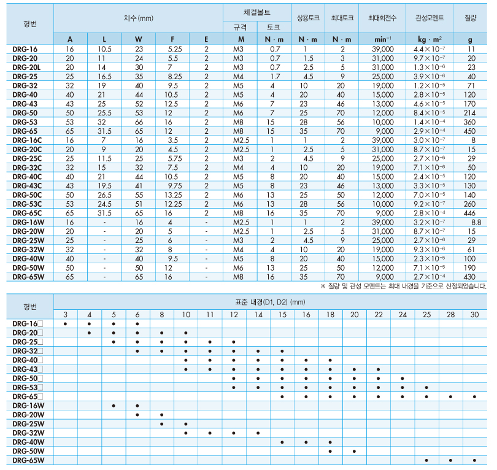The width and height of the screenshot is (497, 470).
Task: Click the 214 mass value for DRG-50
Action: (469, 113)
